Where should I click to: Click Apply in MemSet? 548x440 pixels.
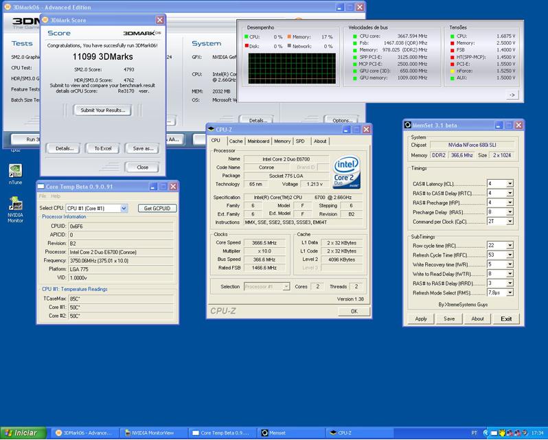point(421,319)
